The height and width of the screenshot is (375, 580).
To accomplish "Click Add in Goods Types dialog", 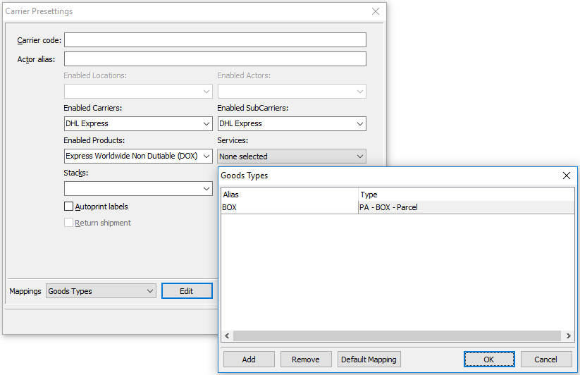I will click(249, 359).
